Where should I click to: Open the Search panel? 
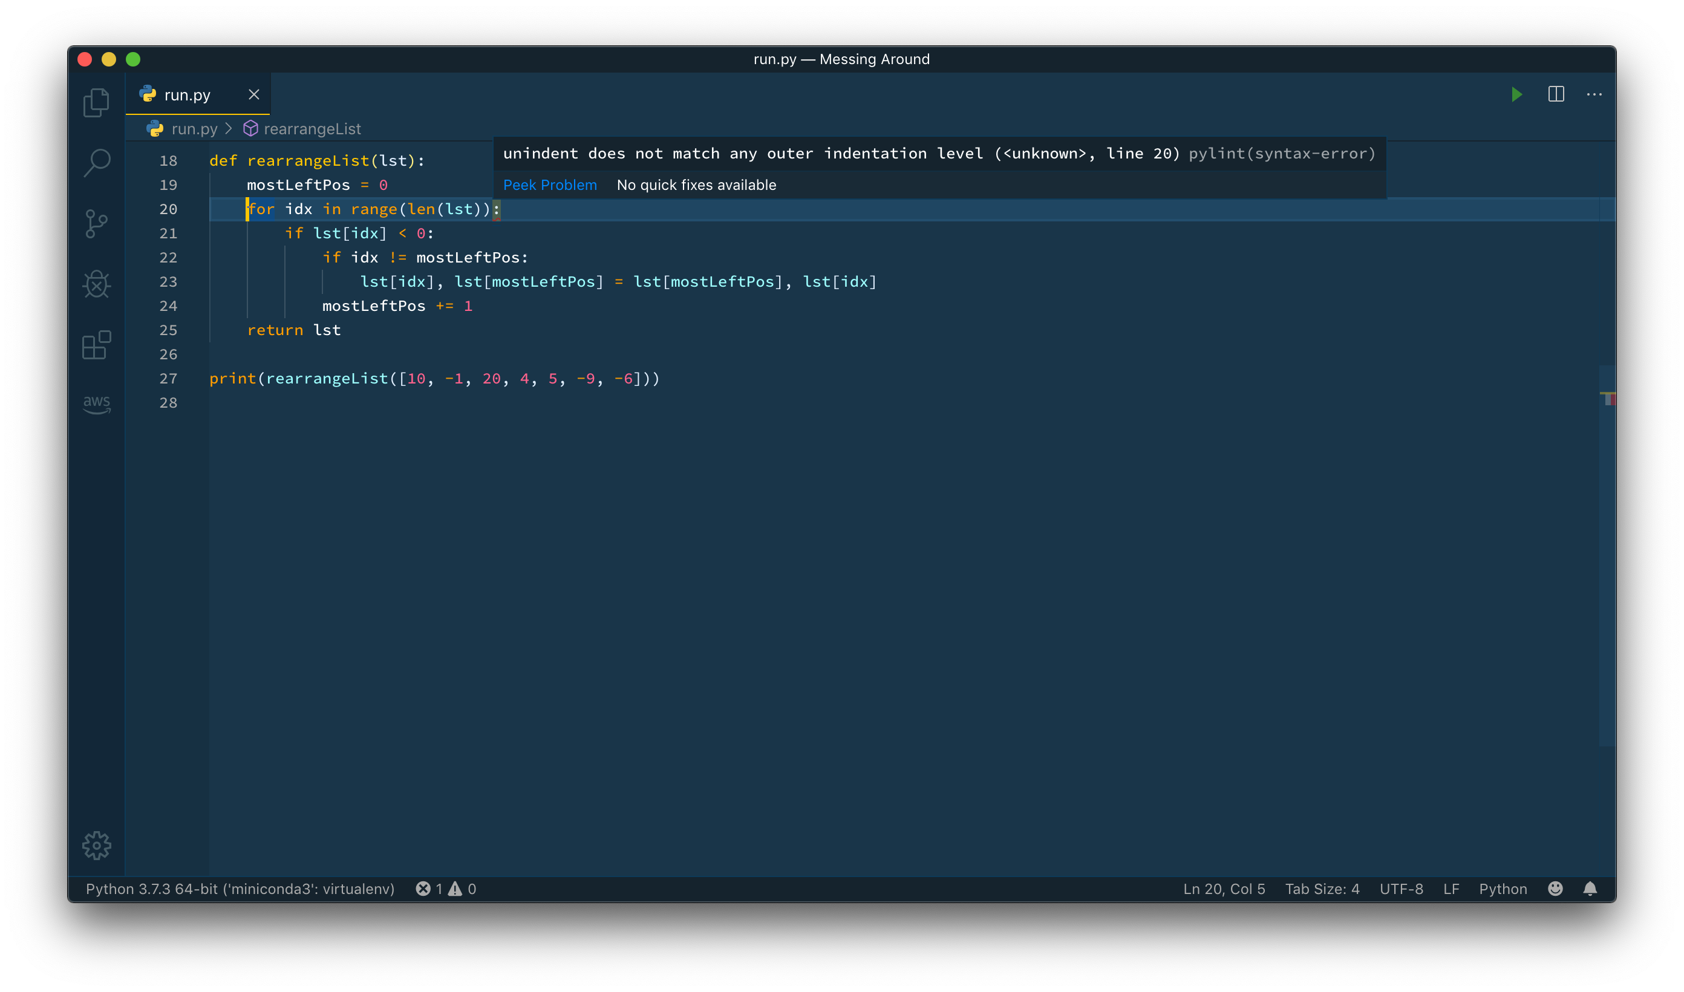tap(96, 163)
